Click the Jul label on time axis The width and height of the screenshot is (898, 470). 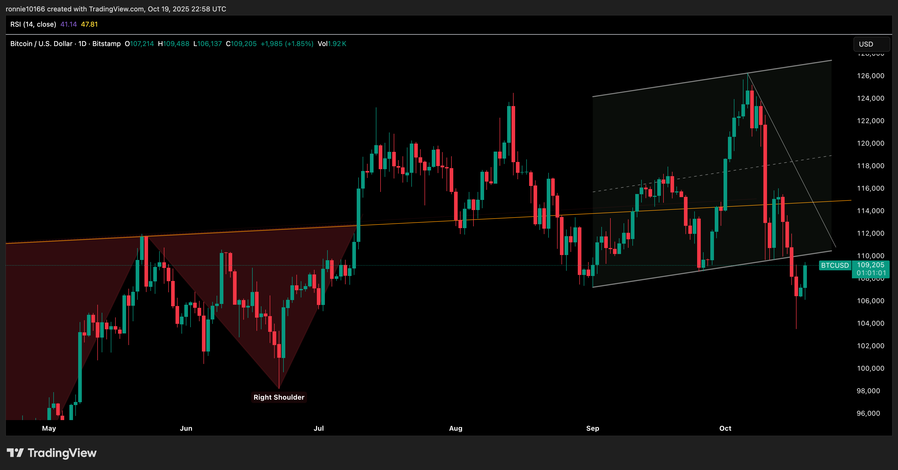coord(319,428)
